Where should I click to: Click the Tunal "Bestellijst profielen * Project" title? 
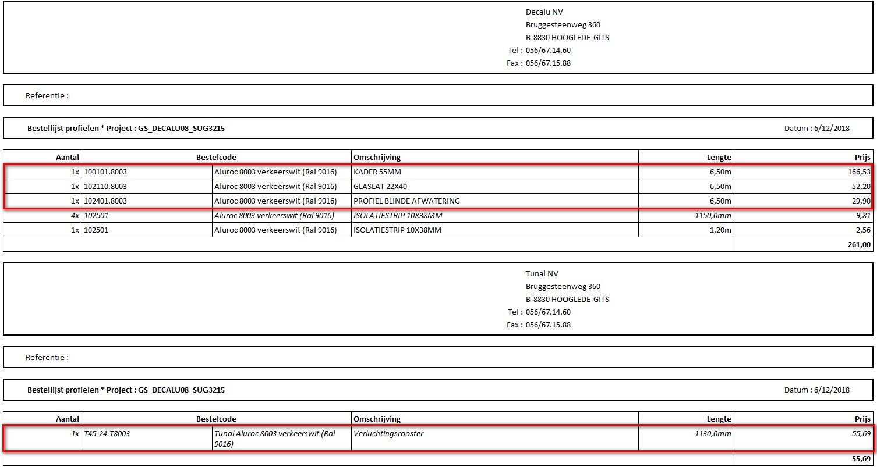[x=126, y=390]
